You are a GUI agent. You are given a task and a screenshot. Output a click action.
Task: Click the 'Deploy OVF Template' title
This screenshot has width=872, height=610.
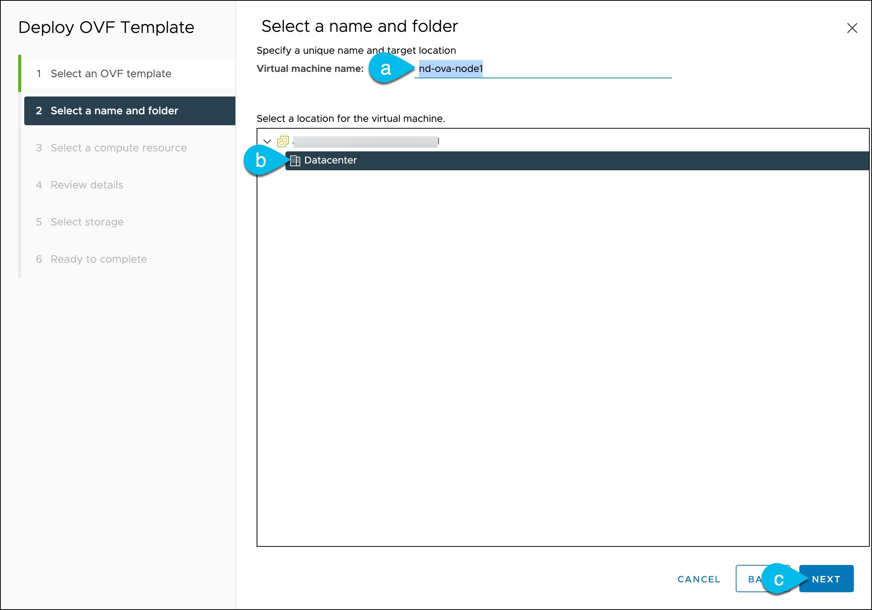coord(106,27)
